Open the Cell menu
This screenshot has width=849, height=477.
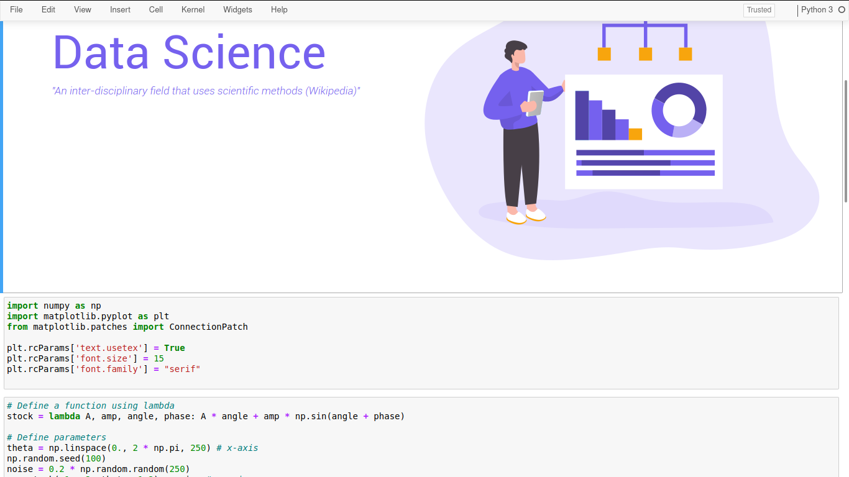click(x=156, y=10)
